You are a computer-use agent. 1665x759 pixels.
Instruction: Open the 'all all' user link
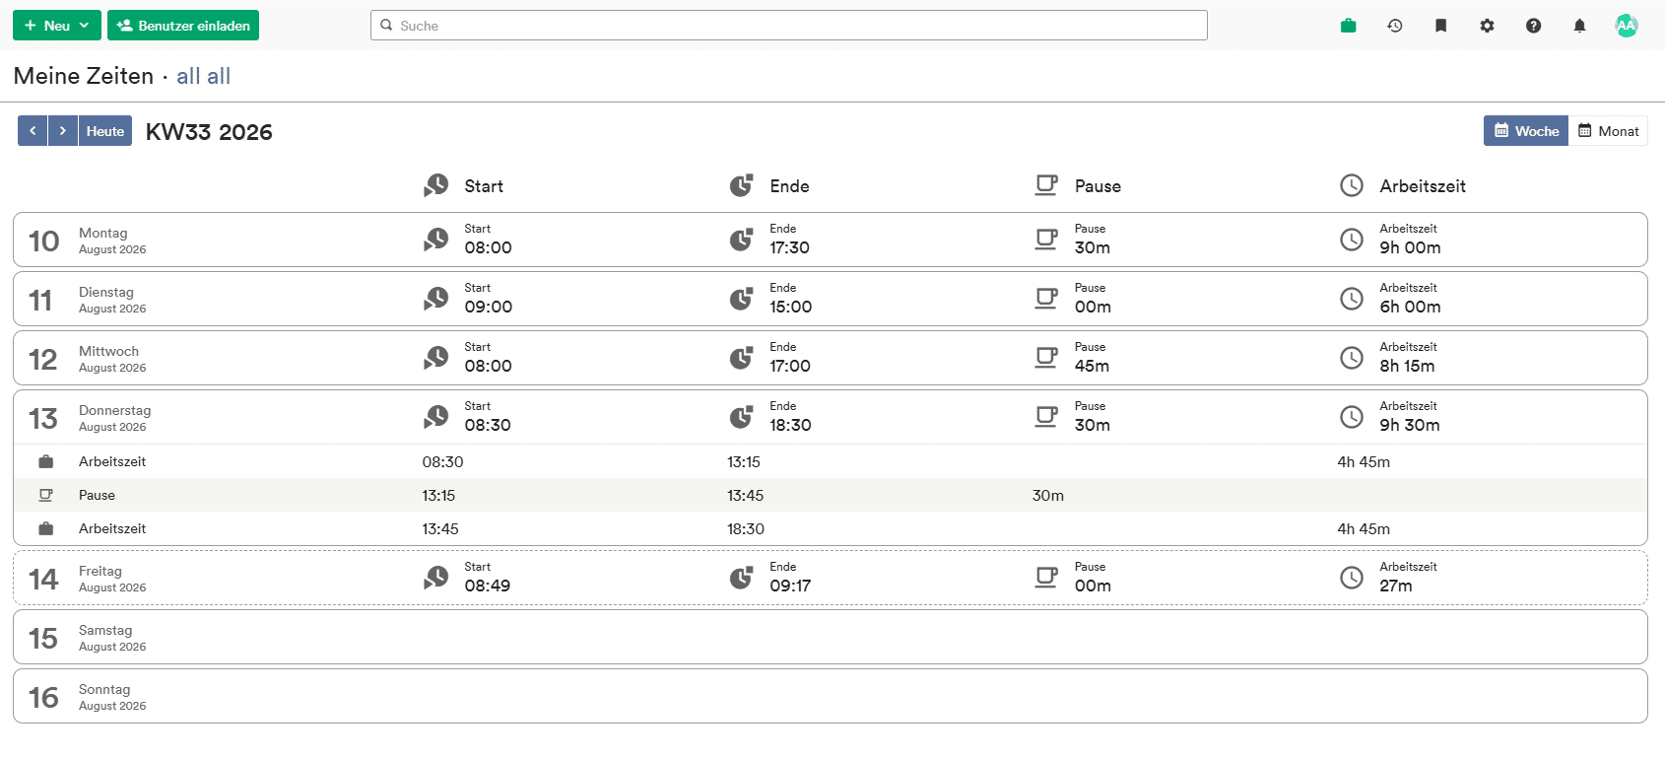[x=203, y=76]
